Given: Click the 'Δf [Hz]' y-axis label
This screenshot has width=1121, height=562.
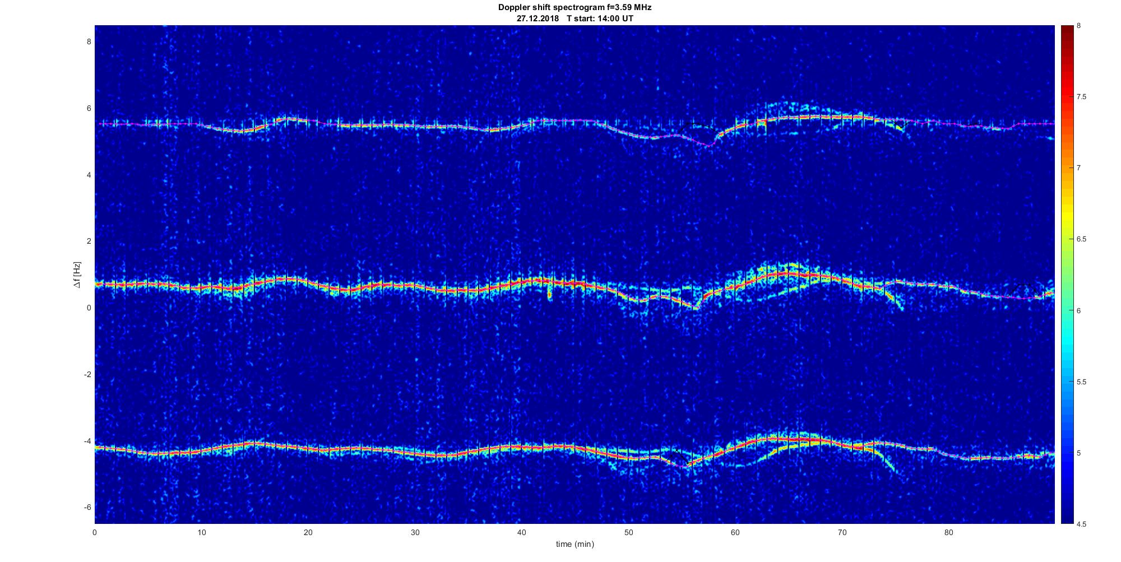Looking at the screenshot, I should click(x=77, y=275).
